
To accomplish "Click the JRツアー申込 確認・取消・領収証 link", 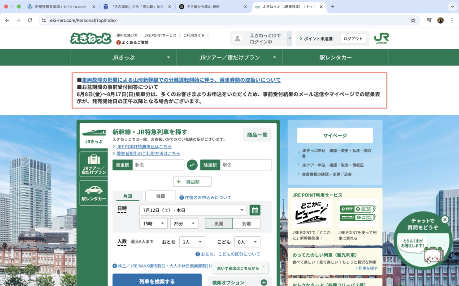I will [333, 165].
